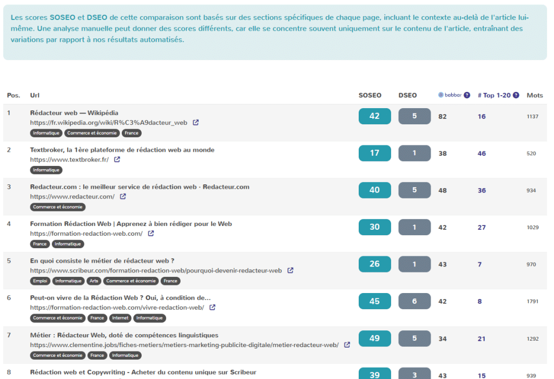Click the clementine.jobs fiches-metiers URL
The width and height of the screenshot is (554, 379).
click(184, 345)
